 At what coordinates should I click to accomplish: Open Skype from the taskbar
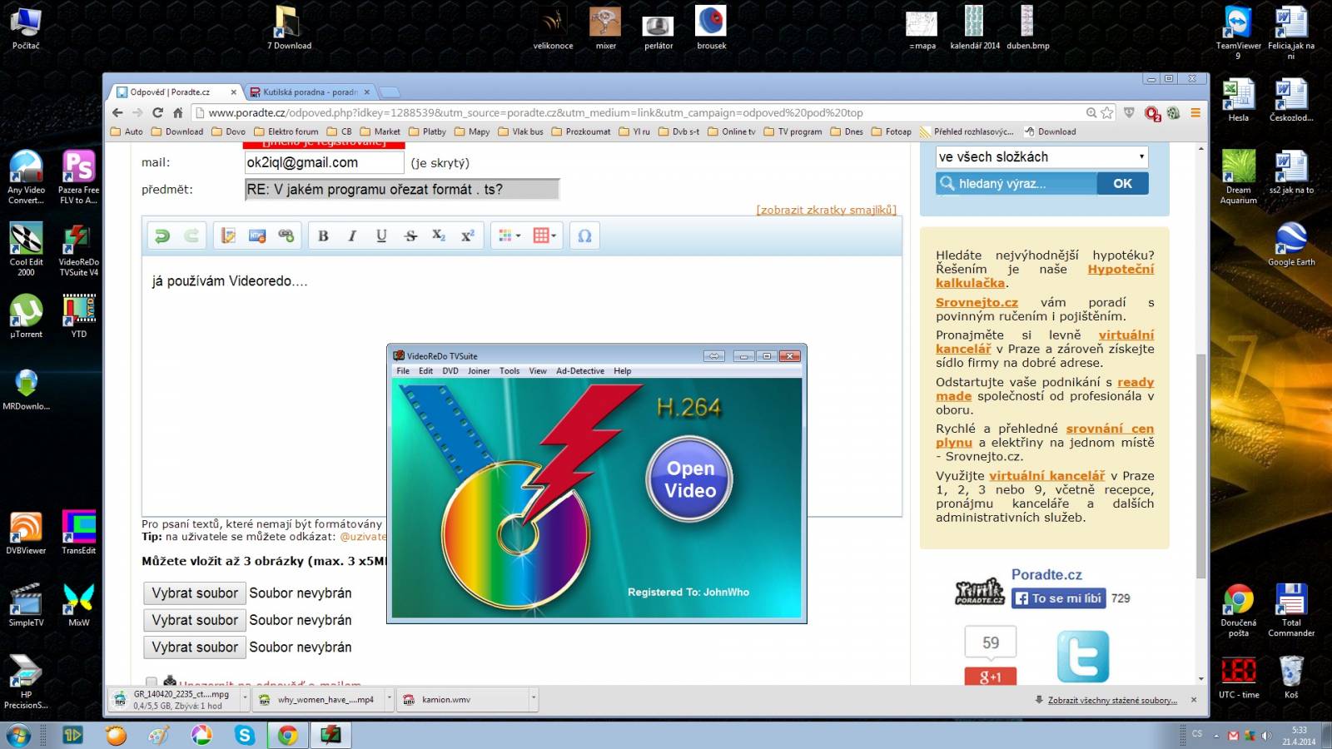[x=245, y=735]
